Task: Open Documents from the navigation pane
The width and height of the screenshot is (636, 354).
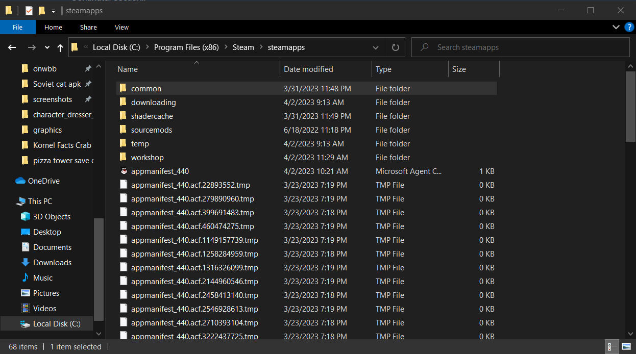Action: click(x=25, y=247)
